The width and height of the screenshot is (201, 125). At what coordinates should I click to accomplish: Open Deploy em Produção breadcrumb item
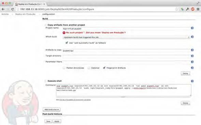coord(25,14)
